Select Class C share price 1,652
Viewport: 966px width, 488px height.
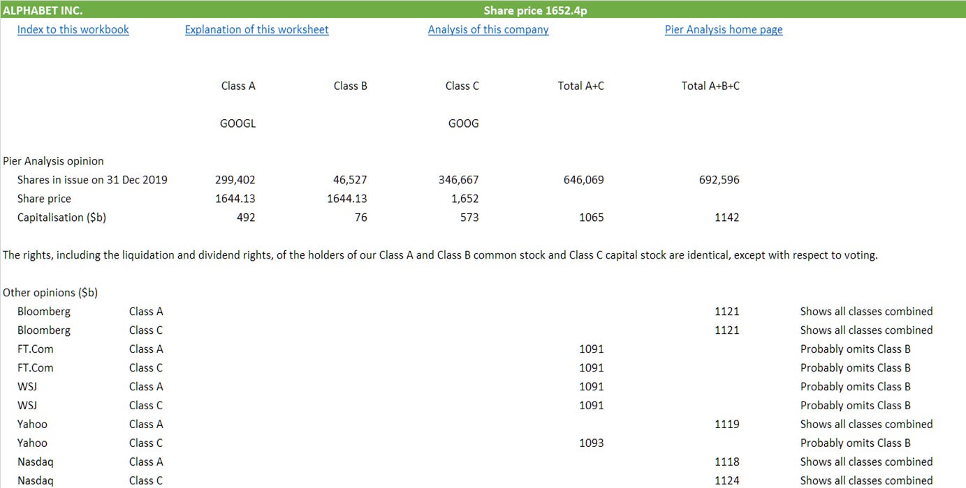coord(465,199)
